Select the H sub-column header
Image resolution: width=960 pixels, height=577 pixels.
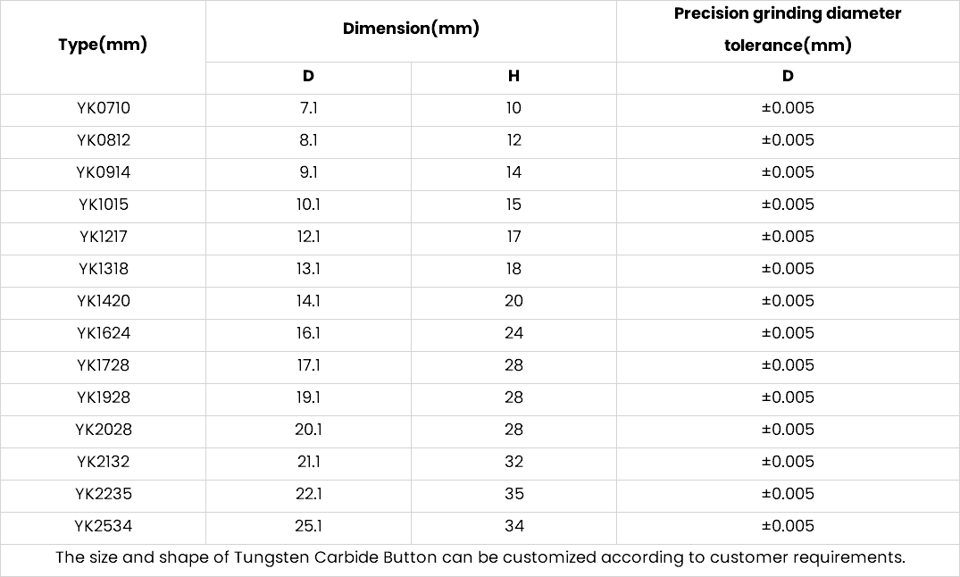click(513, 76)
